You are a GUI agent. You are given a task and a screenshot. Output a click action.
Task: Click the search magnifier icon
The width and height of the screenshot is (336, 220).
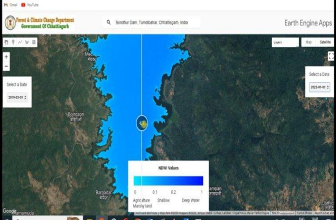[x=108, y=23]
